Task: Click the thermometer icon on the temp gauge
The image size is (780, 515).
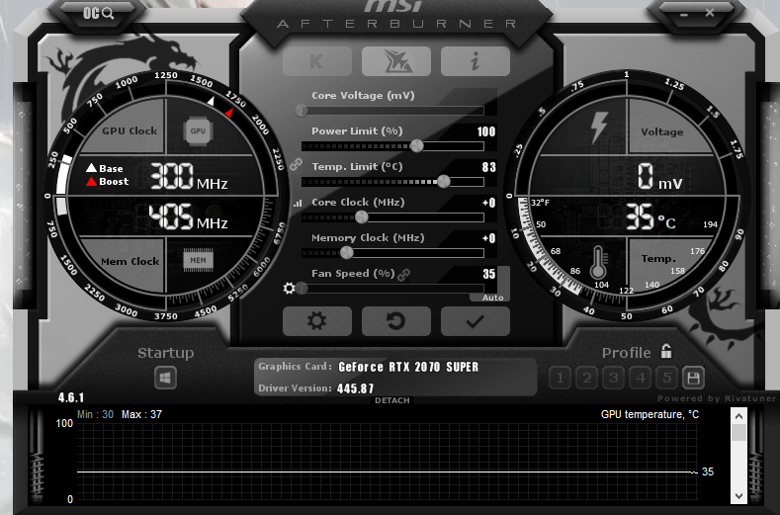Action: click(598, 262)
